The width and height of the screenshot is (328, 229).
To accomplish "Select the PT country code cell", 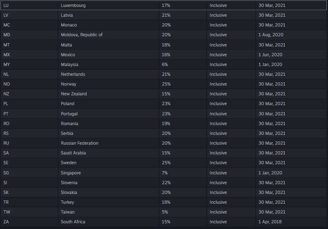I will click(x=29, y=114).
